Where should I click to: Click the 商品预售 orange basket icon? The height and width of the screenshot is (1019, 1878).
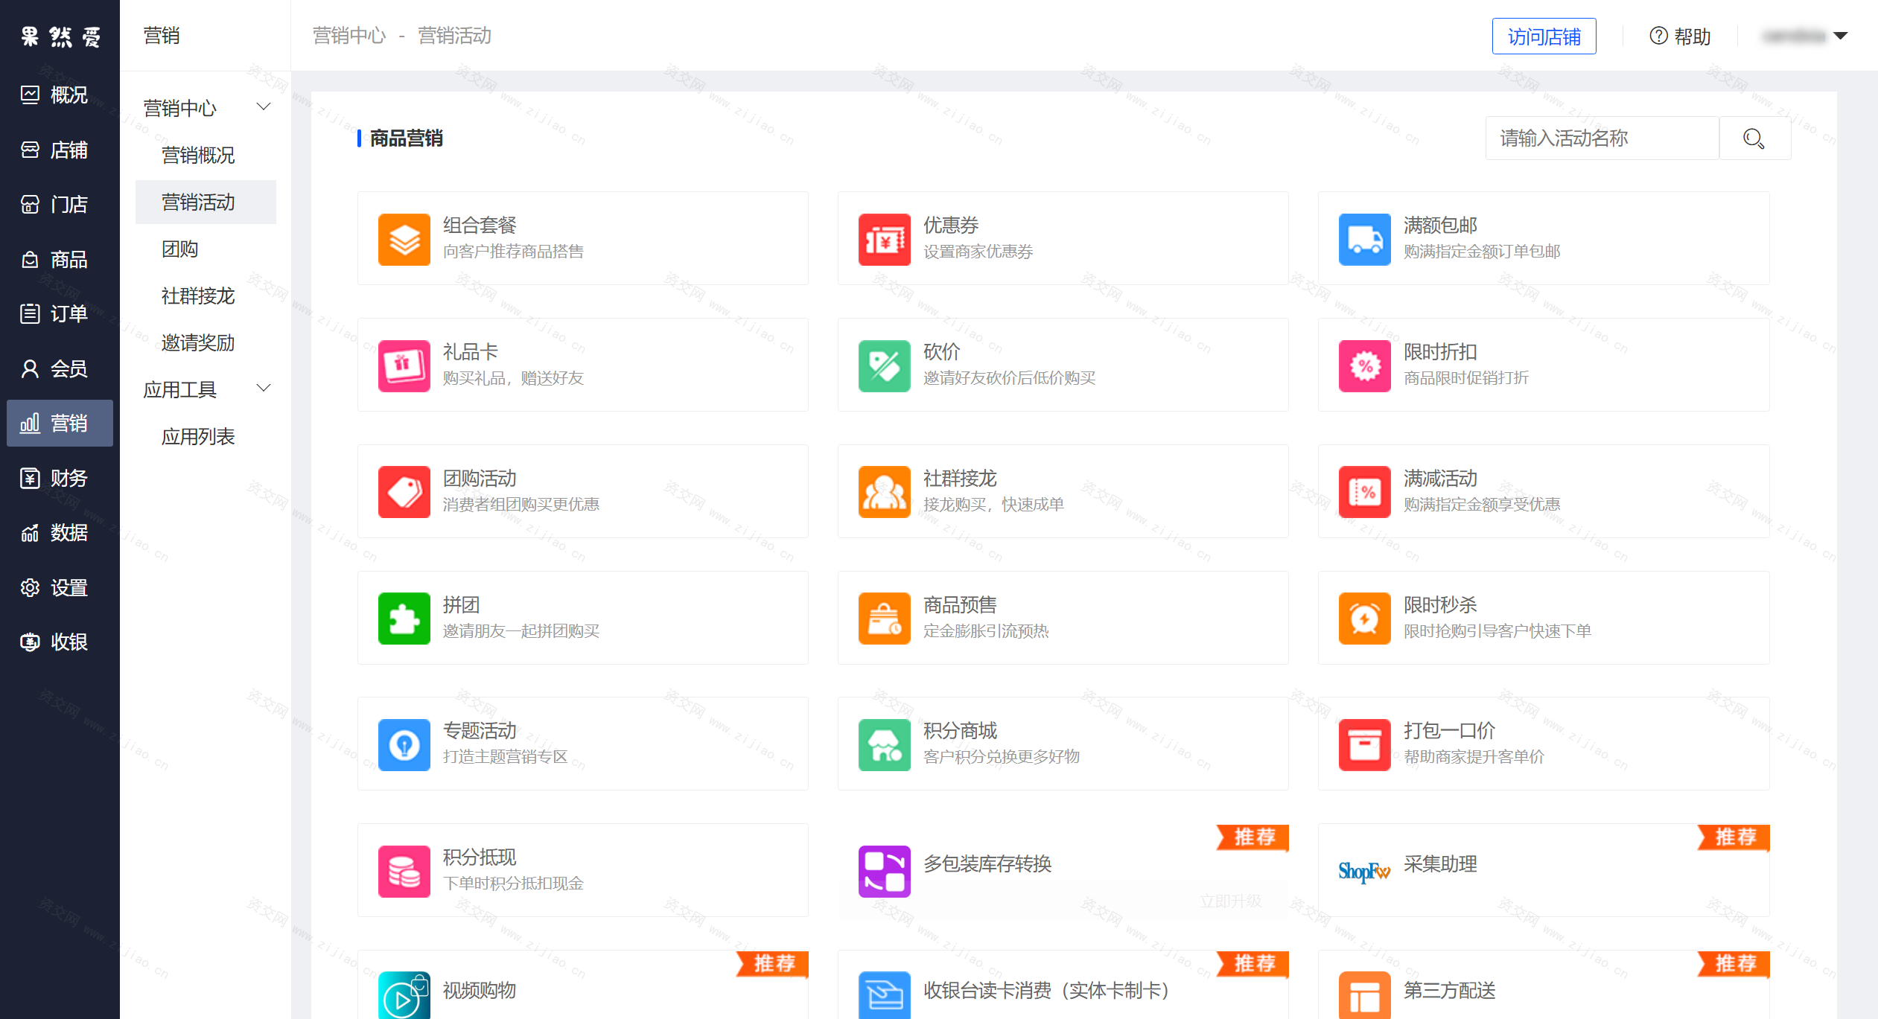point(884,619)
